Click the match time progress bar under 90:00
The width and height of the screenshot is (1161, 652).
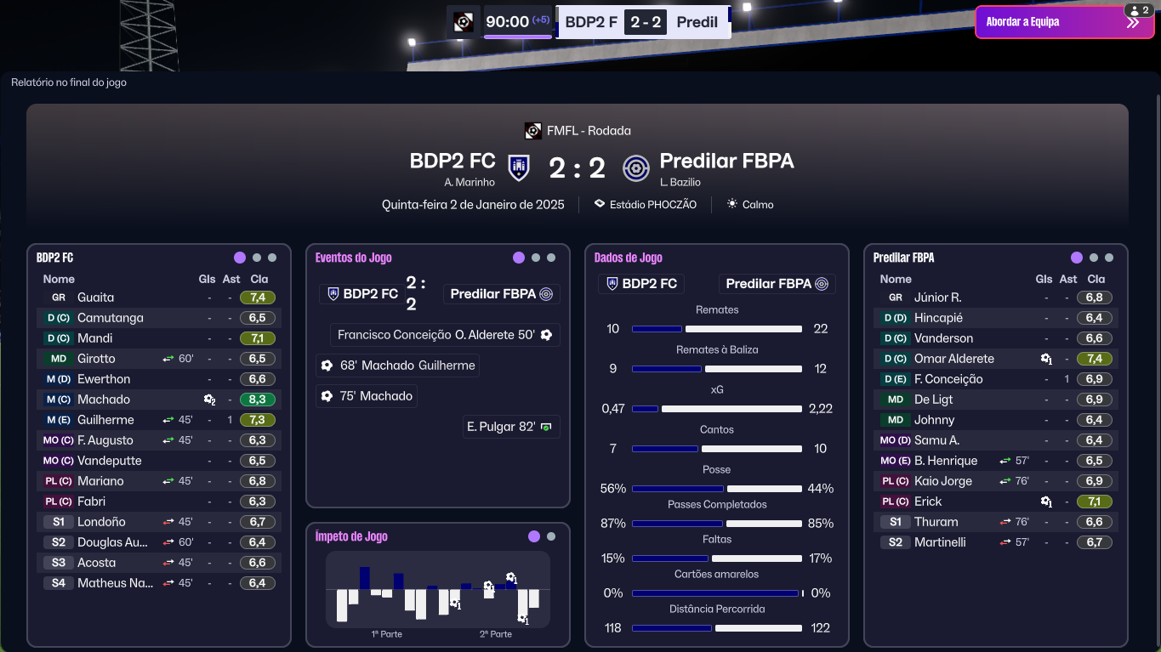pyautogui.click(x=518, y=36)
